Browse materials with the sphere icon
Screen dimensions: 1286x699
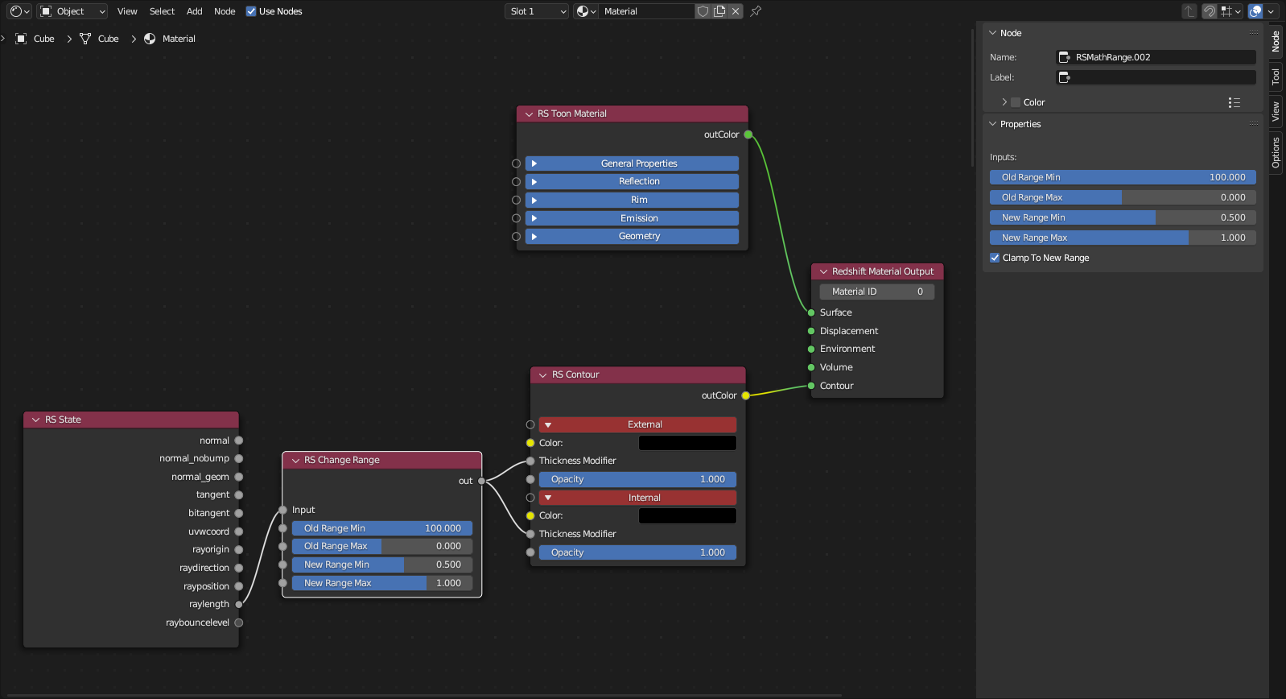(x=586, y=11)
